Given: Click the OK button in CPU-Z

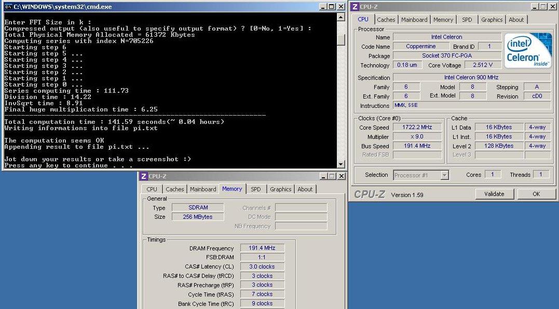Looking at the screenshot, I should [536, 194].
